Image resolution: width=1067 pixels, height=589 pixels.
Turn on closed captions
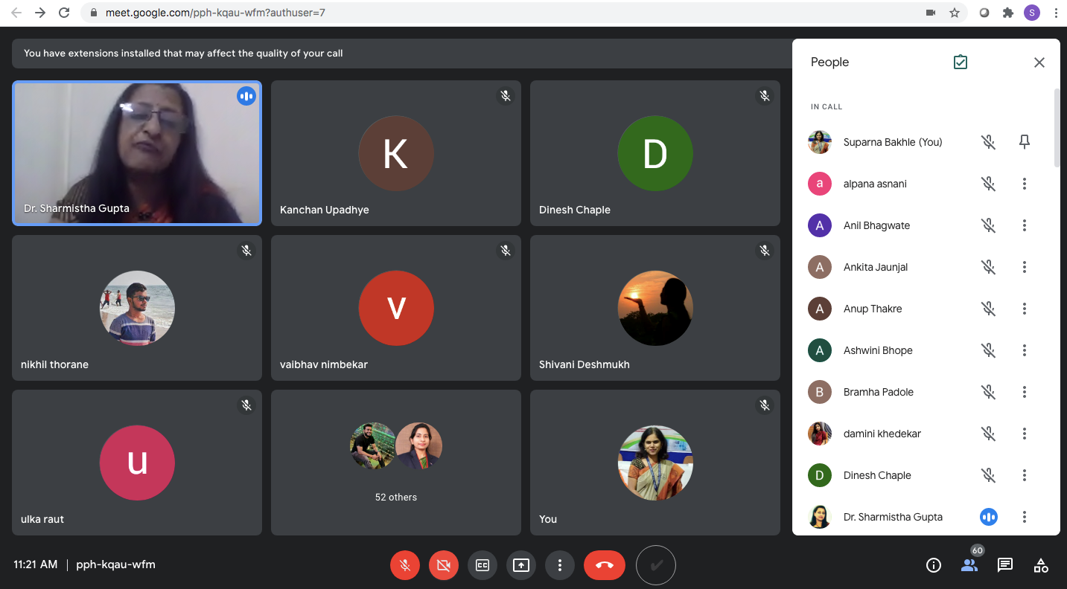click(482, 565)
